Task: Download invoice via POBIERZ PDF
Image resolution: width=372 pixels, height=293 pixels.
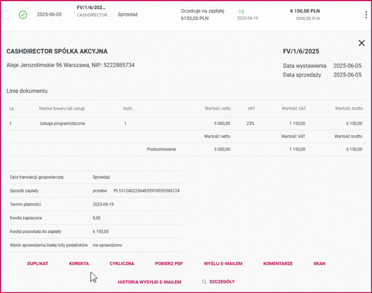Action: point(169,263)
